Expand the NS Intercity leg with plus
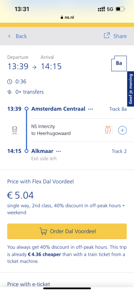Screen dimensions: 134x292 coord(122,130)
